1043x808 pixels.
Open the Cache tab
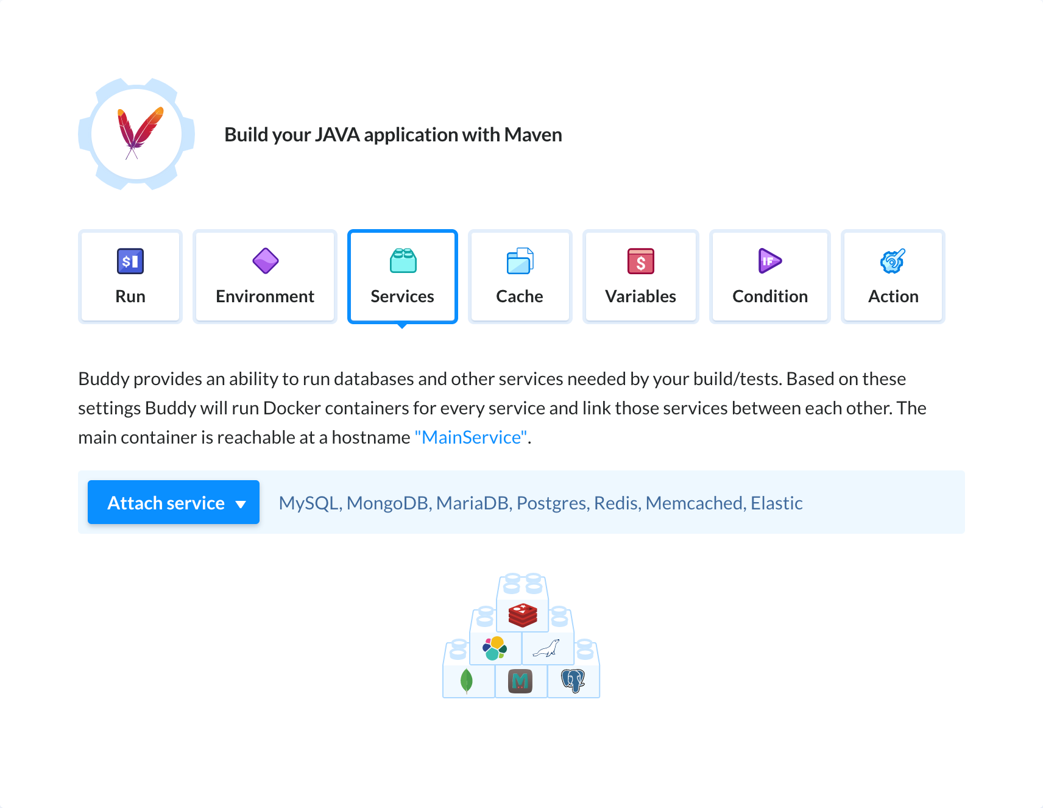click(520, 277)
